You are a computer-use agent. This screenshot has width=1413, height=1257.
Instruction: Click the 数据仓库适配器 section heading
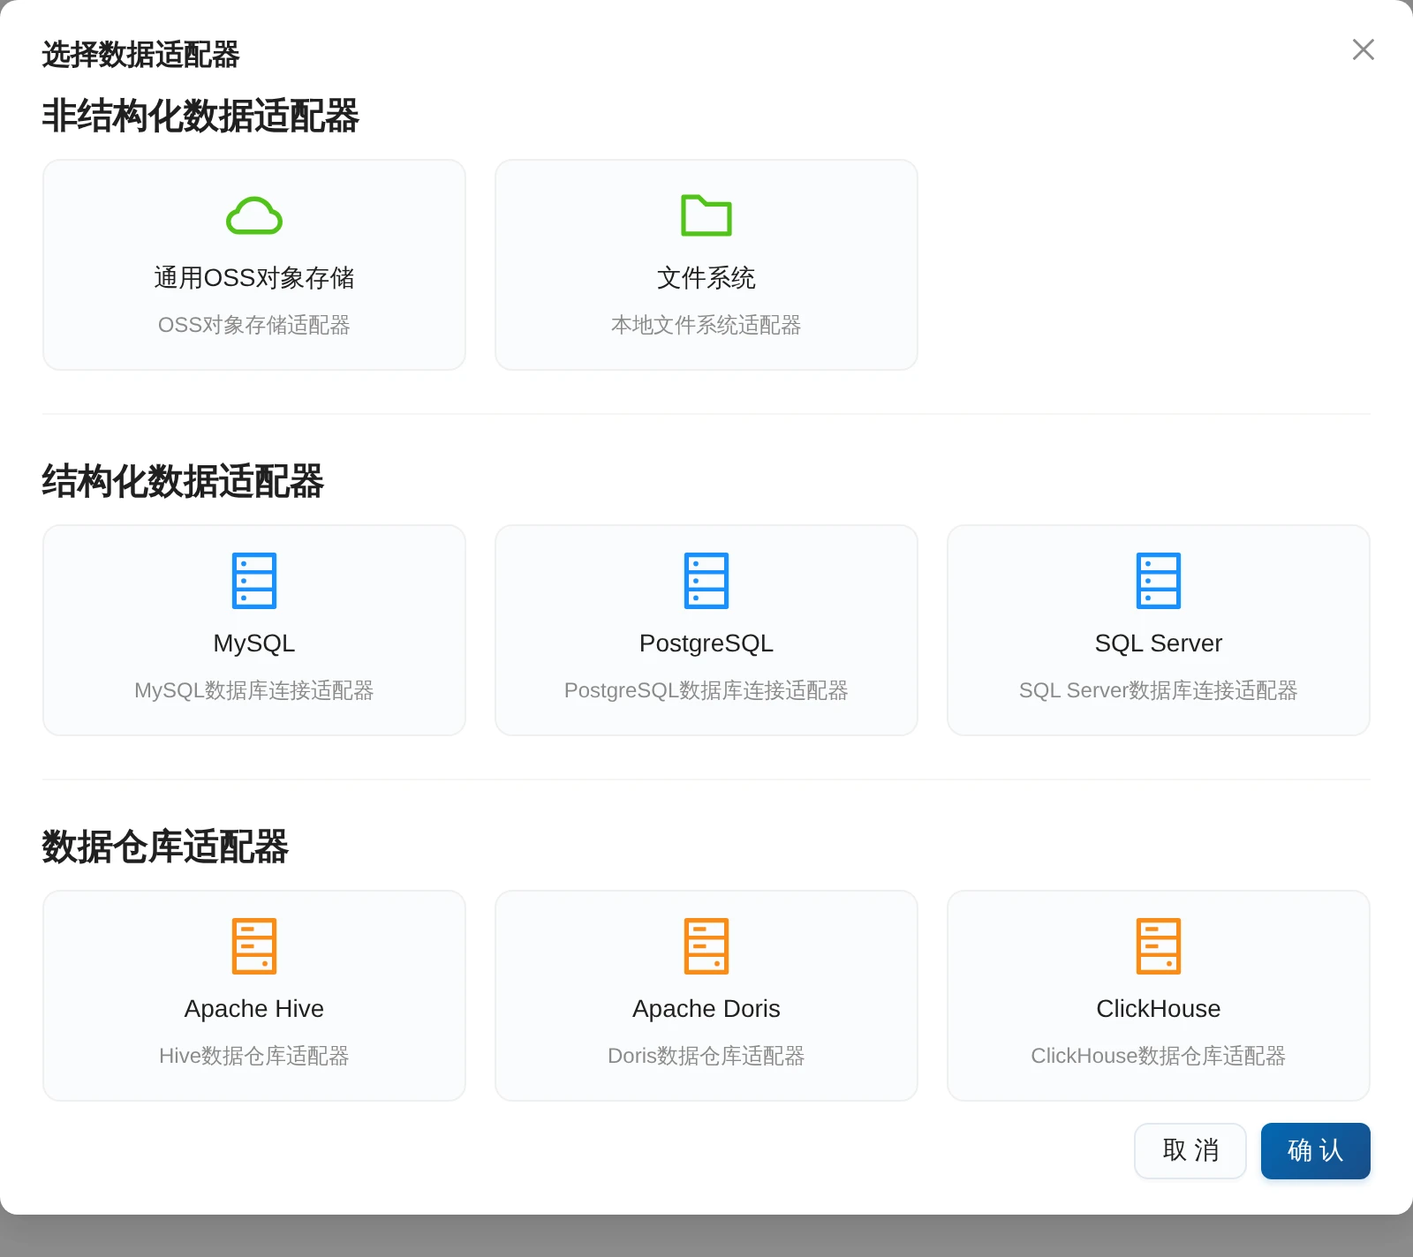[165, 847]
